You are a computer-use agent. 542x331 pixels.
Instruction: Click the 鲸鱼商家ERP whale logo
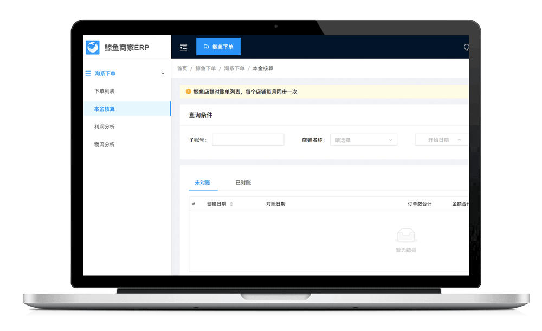[x=93, y=48]
